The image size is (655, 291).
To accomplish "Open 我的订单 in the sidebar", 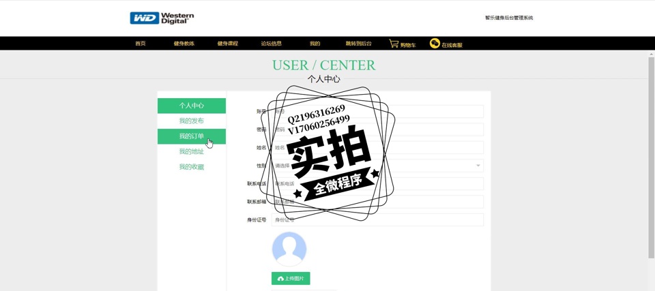I will (192, 136).
